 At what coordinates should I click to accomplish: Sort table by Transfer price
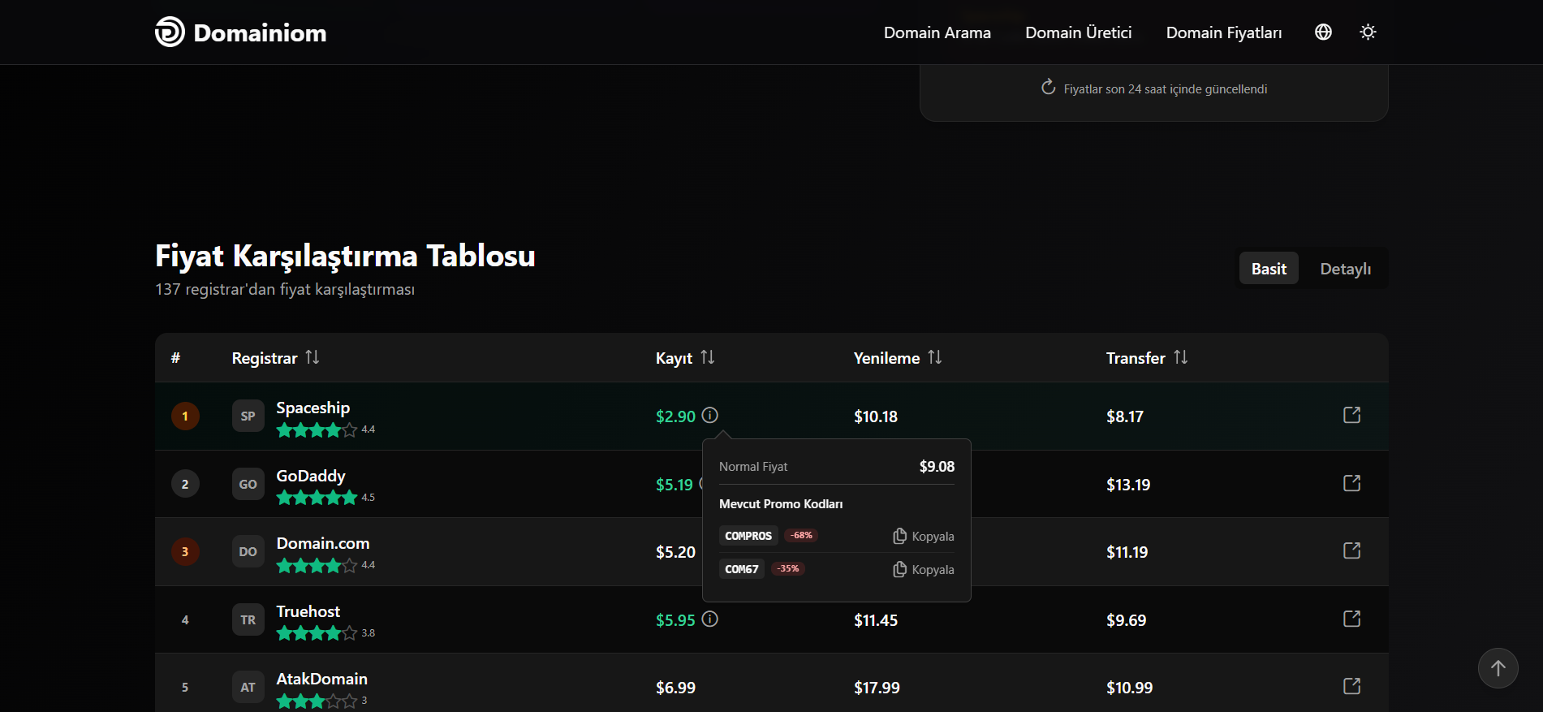point(1147,358)
